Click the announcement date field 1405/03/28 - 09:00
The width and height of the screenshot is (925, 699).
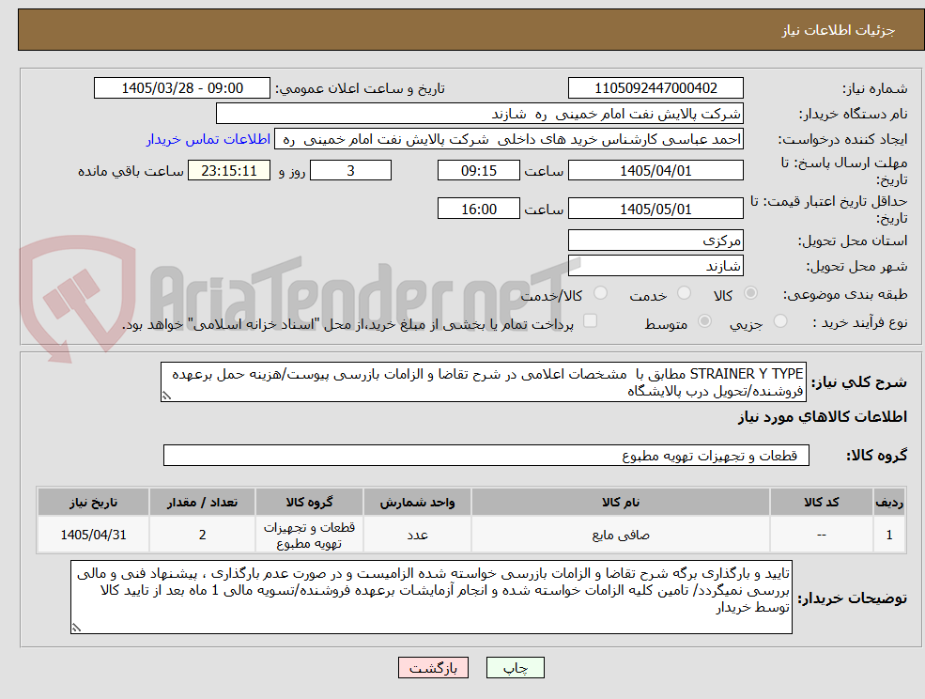pyautogui.click(x=181, y=88)
